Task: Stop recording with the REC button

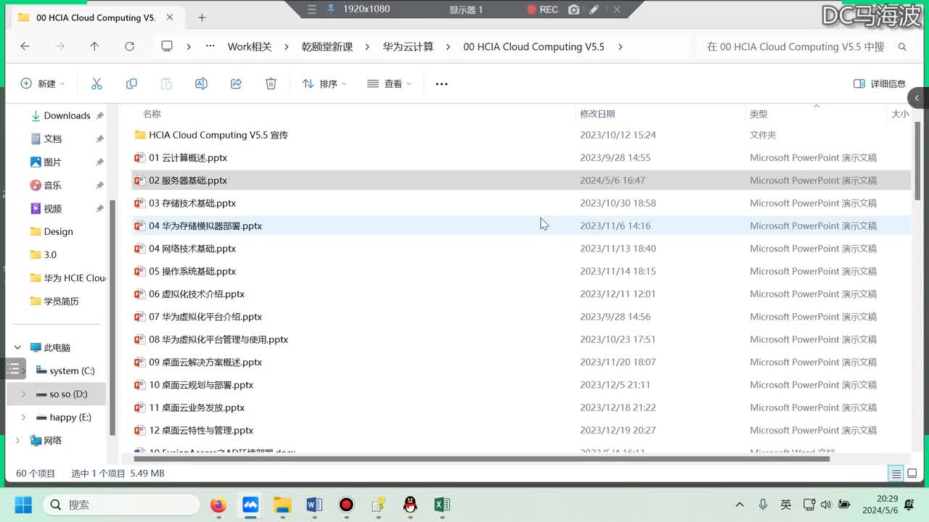Action: (x=542, y=9)
